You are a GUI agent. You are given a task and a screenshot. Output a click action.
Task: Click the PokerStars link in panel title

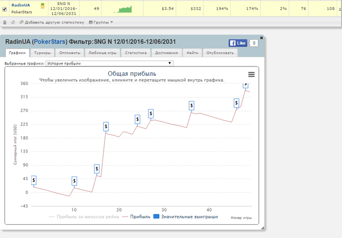point(49,42)
